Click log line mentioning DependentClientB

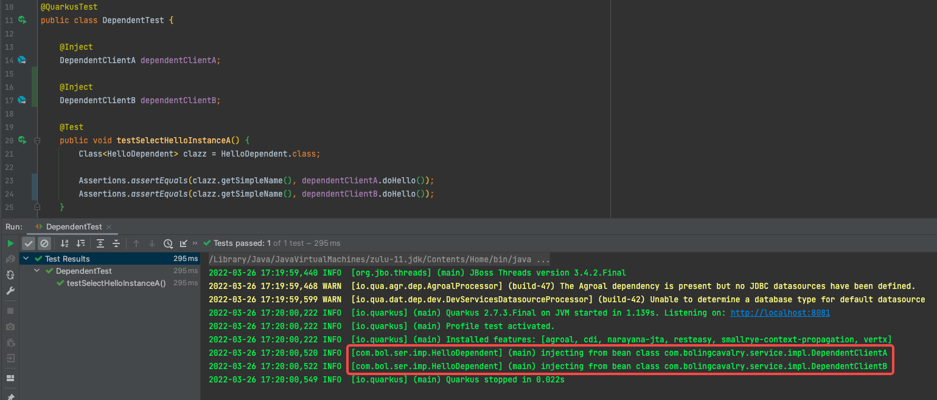[x=548, y=366]
